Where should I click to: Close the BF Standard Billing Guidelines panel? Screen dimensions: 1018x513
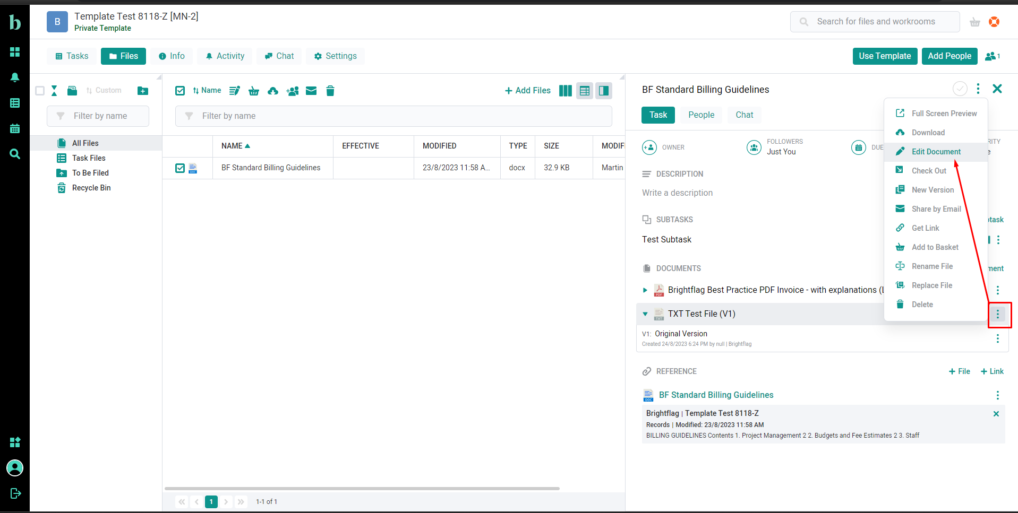pos(997,89)
